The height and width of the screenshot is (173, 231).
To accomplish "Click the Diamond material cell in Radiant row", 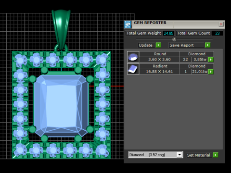I will 196,66.
